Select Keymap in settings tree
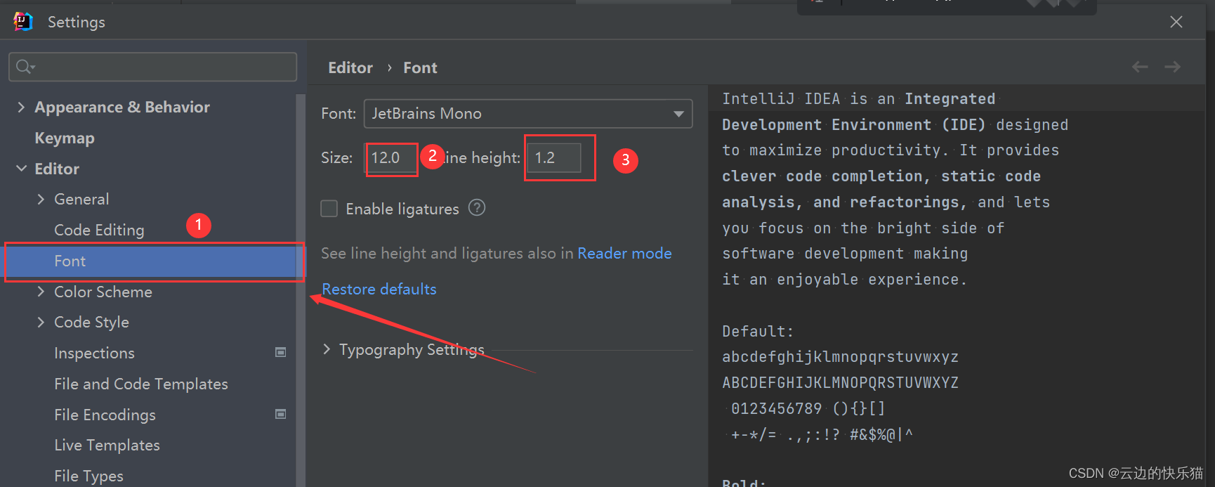The image size is (1215, 487). pyautogui.click(x=65, y=138)
